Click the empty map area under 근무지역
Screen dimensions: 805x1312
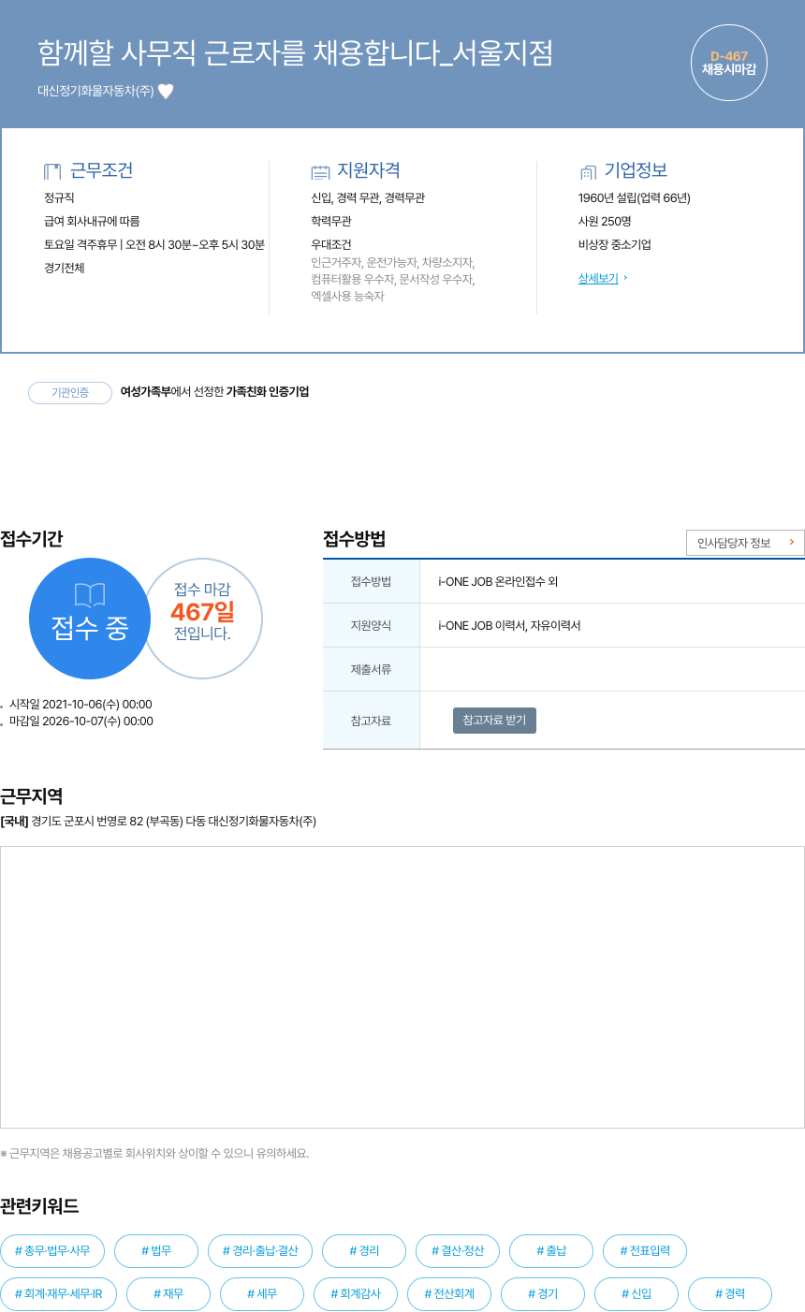tap(402, 987)
